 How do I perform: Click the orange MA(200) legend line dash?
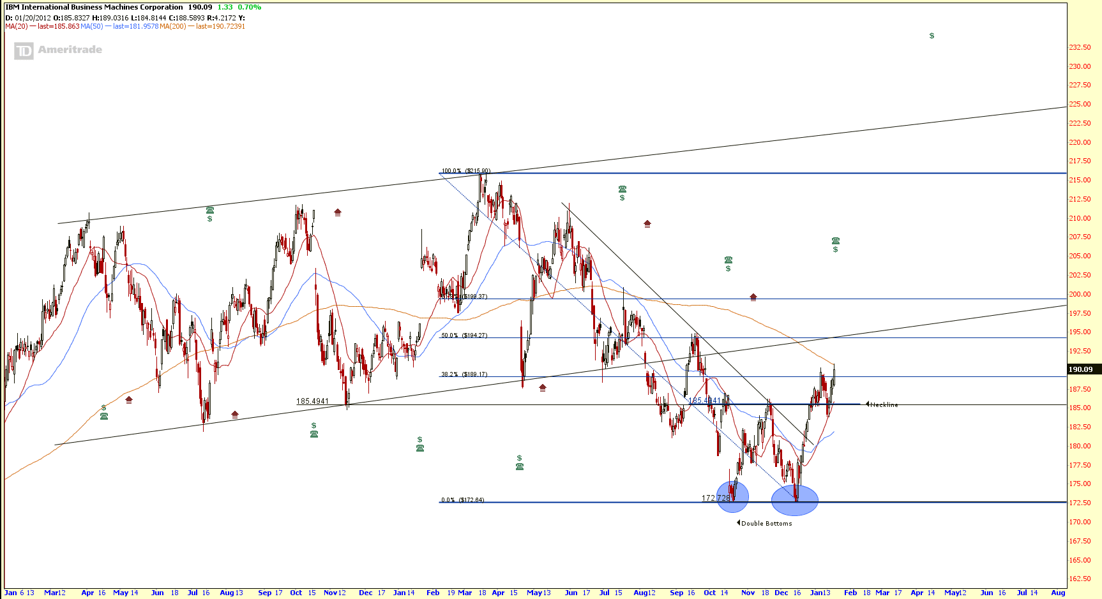point(191,26)
